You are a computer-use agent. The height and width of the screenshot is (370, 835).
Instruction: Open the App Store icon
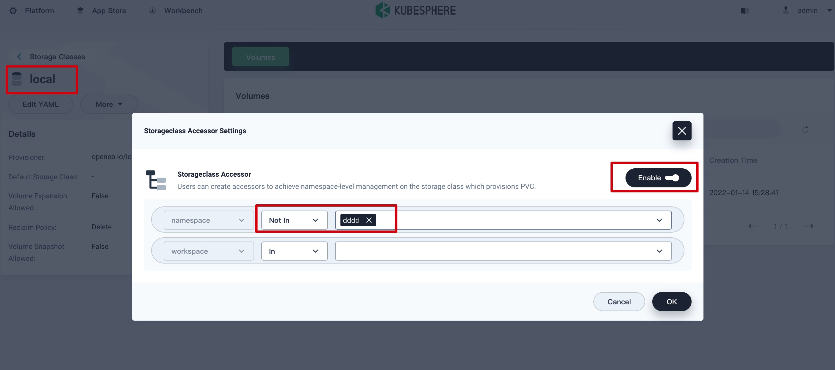pos(80,10)
